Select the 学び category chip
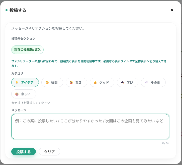 pyautogui.click(x=128, y=82)
